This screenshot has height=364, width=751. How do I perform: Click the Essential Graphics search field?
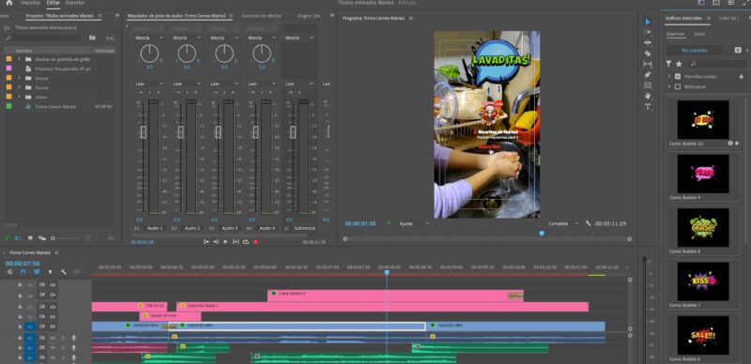(x=717, y=64)
